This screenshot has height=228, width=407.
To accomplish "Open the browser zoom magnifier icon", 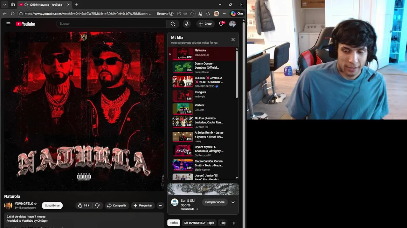I will click(185, 14).
